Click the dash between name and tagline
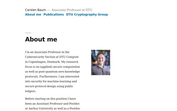Viewport: 177px width, 111px height. click(x=49, y=10)
